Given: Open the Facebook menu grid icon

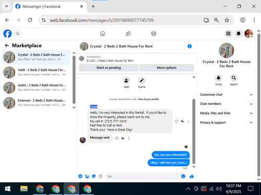Looking at the screenshot, I should [x=228, y=33].
